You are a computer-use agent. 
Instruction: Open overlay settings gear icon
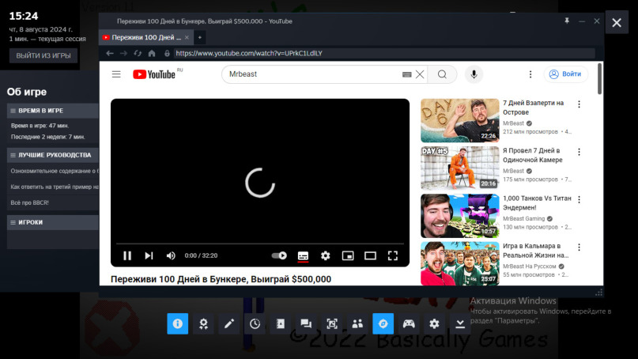[x=434, y=323]
